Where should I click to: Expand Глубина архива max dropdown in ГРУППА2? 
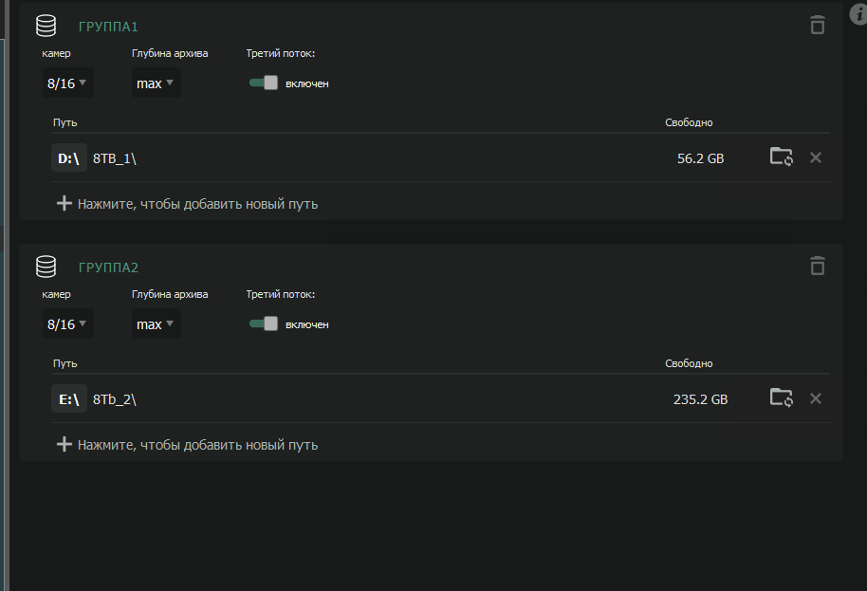tap(156, 324)
